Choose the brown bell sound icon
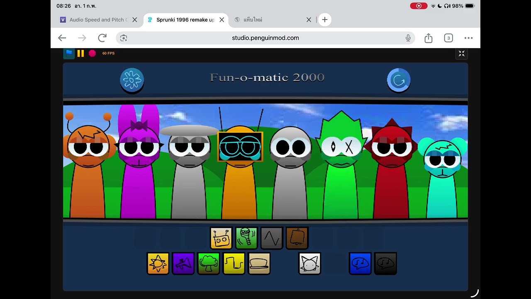The width and height of the screenshot is (531, 299). pos(297,238)
